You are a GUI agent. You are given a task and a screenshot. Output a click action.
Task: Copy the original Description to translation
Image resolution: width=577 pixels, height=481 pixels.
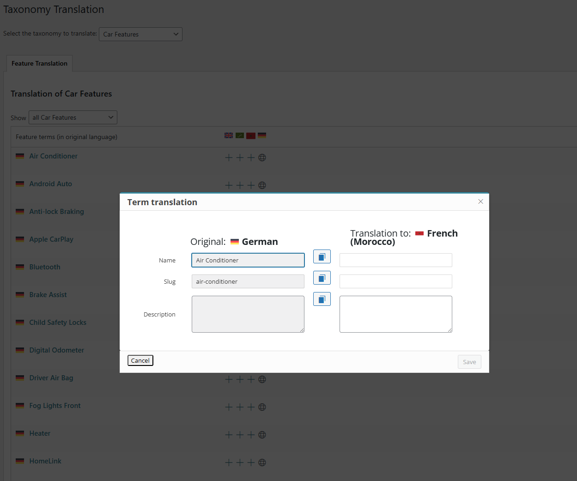click(x=322, y=299)
